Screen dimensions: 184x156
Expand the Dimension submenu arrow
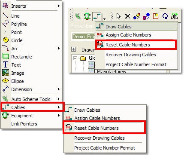59,89
